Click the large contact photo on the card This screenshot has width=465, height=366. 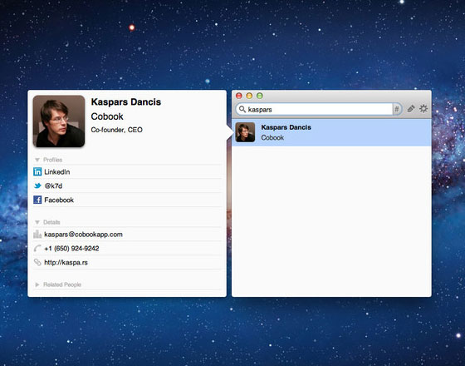(59, 121)
